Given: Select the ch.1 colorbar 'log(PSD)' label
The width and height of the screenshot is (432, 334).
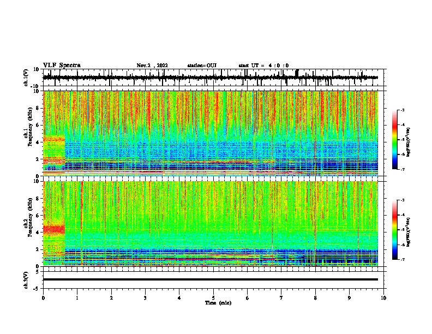Looking at the screenshot, I should click(409, 142).
